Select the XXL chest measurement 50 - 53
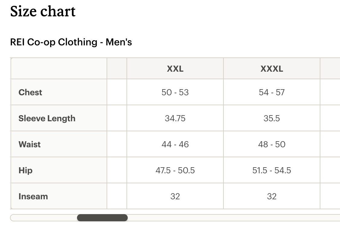Viewport: 340px width, 225px height. (175, 92)
